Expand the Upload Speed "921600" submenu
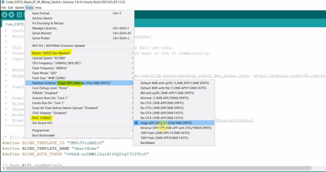Screen dimensions: 326x172 pos(80,58)
